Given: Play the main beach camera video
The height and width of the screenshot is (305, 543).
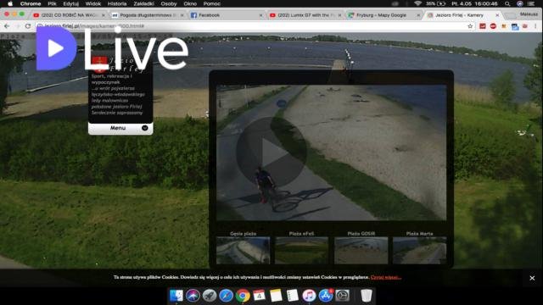Looking at the screenshot, I should pyautogui.click(x=271, y=152).
